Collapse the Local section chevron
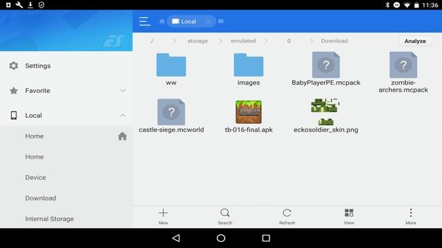Image resolution: width=442 pixels, height=248 pixels. 123,115
